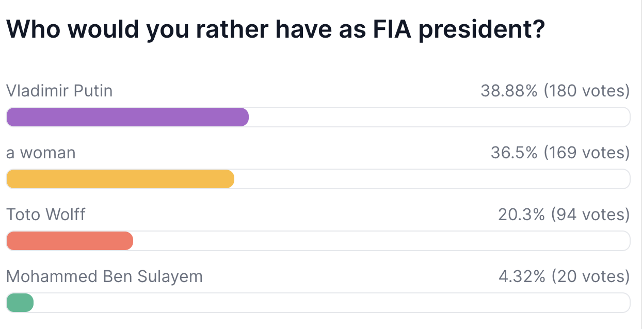Click the red filled Toto Wolff bar
The width and height of the screenshot is (642, 329).
point(70,241)
